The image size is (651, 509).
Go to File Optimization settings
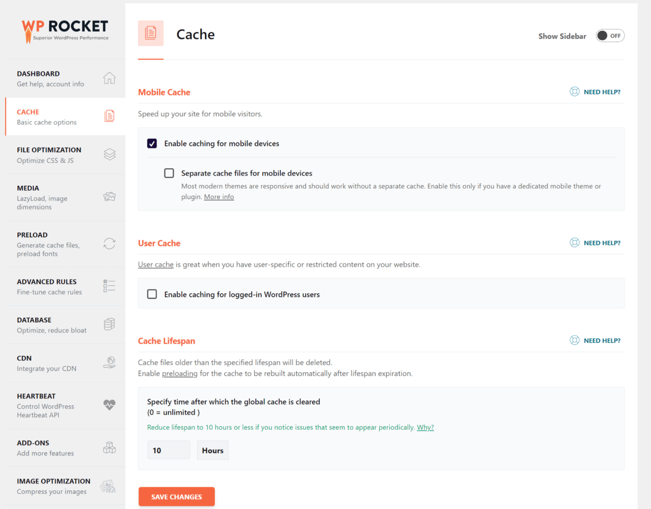pyautogui.click(x=65, y=155)
